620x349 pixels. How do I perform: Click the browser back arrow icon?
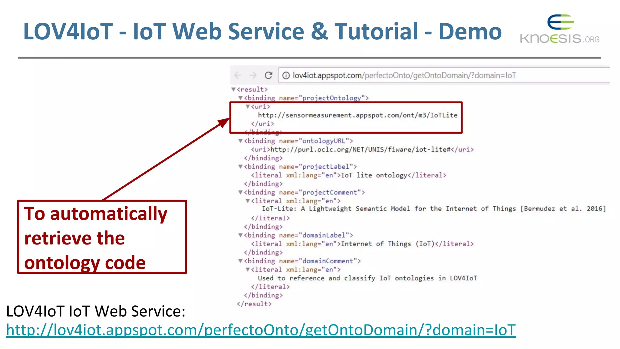coord(238,75)
